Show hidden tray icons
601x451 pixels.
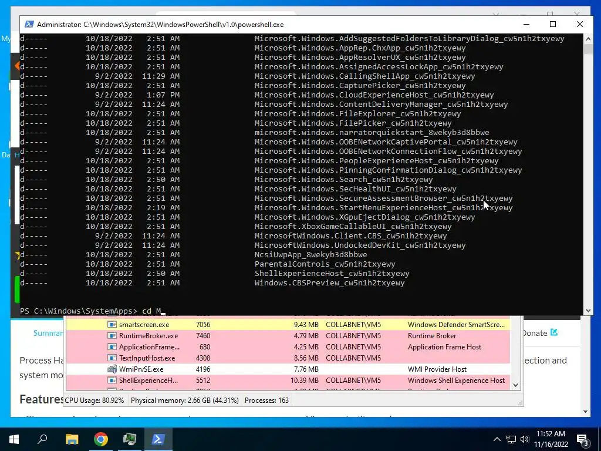[497, 439]
